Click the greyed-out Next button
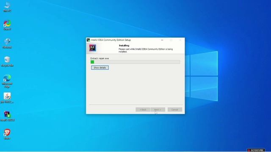Screen dimensions: 271x152 click(x=158, y=110)
